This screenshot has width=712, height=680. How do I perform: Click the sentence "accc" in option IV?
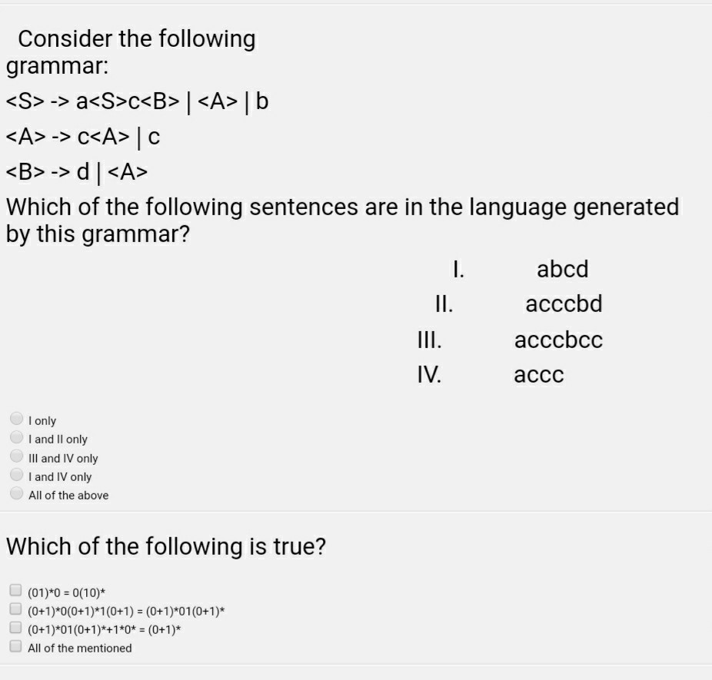pos(539,374)
